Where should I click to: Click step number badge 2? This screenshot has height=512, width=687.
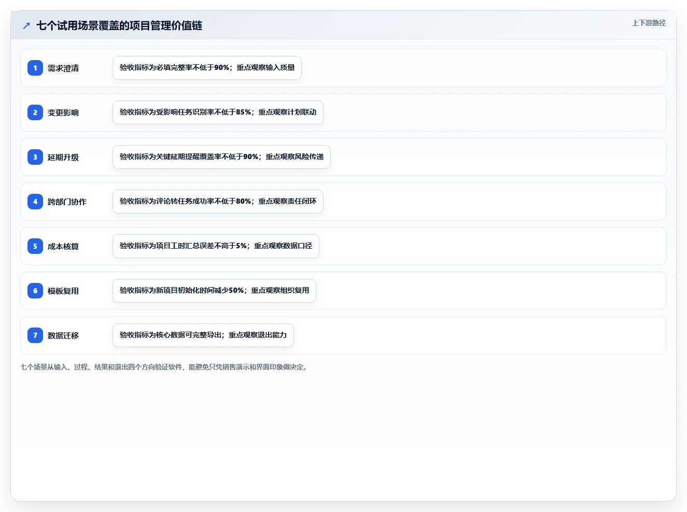tap(35, 112)
